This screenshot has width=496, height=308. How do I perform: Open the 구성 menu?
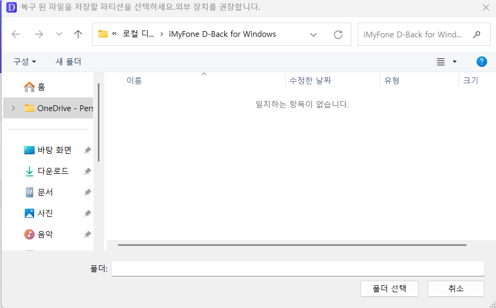[24, 62]
